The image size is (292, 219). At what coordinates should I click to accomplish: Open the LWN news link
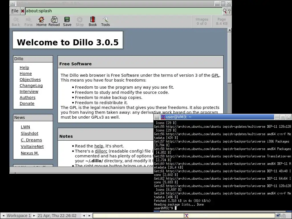[25, 127]
